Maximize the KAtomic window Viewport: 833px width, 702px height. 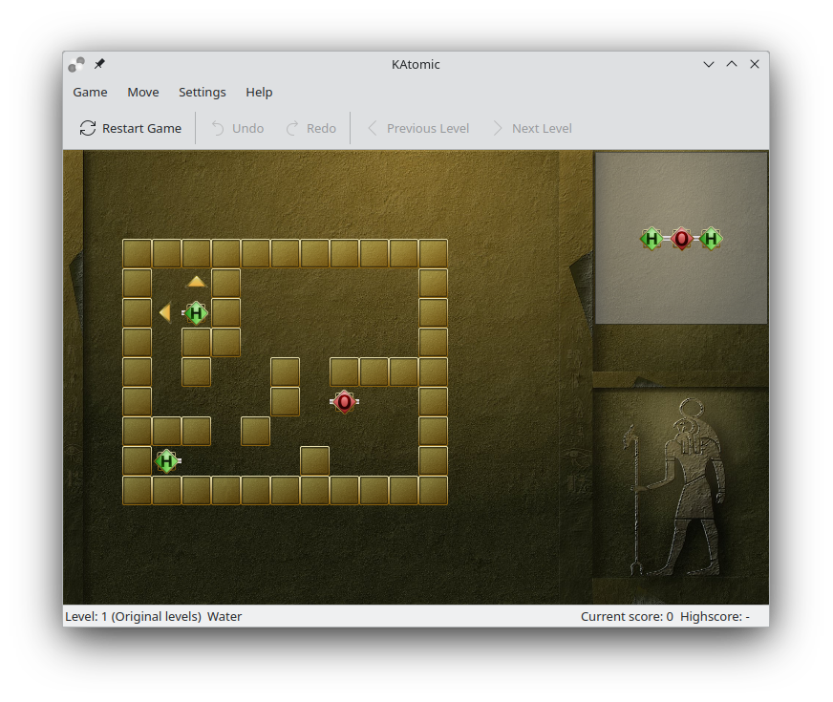(x=732, y=64)
